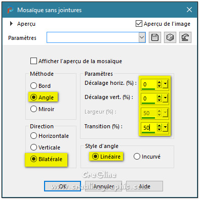200x200 pixels.
Task: Increase Décalage horiz. value with up arrow
Action: coord(159,82)
